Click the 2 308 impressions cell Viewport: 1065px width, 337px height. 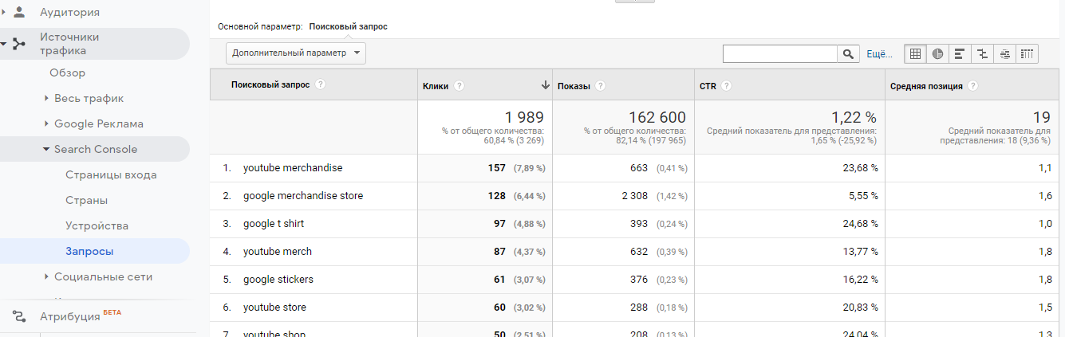tap(637, 196)
